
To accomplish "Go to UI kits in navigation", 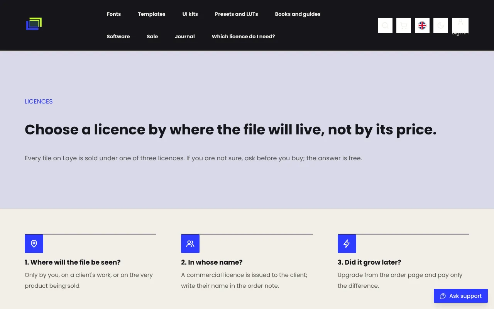I will click(x=190, y=14).
